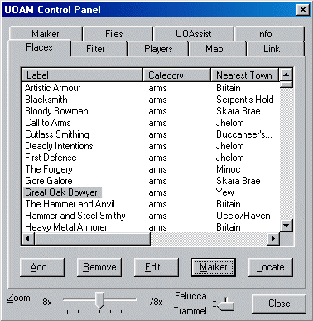Click the horizontal scroll left arrow
The width and height of the screenshot is (313, 321).
tap(28, 238)
